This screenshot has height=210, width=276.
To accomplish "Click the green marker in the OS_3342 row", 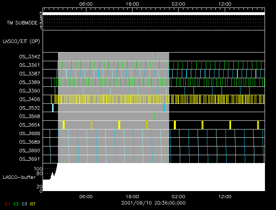I will 156,56.
